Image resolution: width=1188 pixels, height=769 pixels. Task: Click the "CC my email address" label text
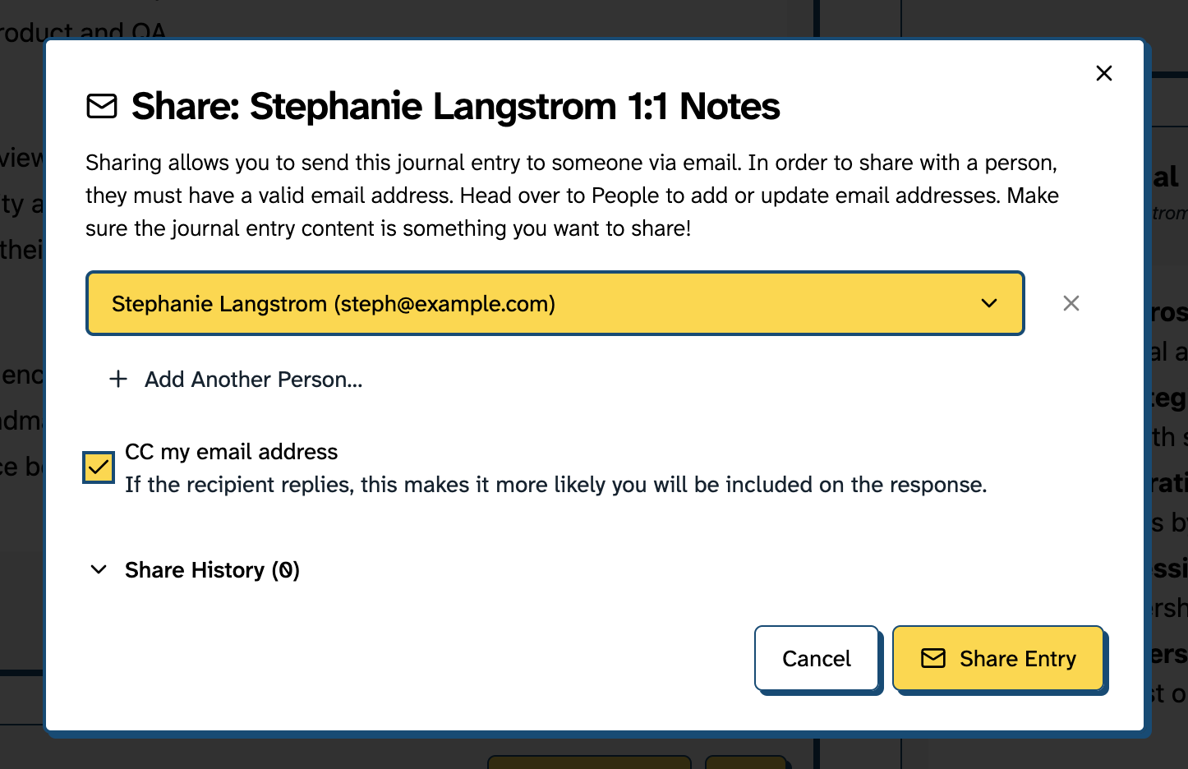pos(231,452)
